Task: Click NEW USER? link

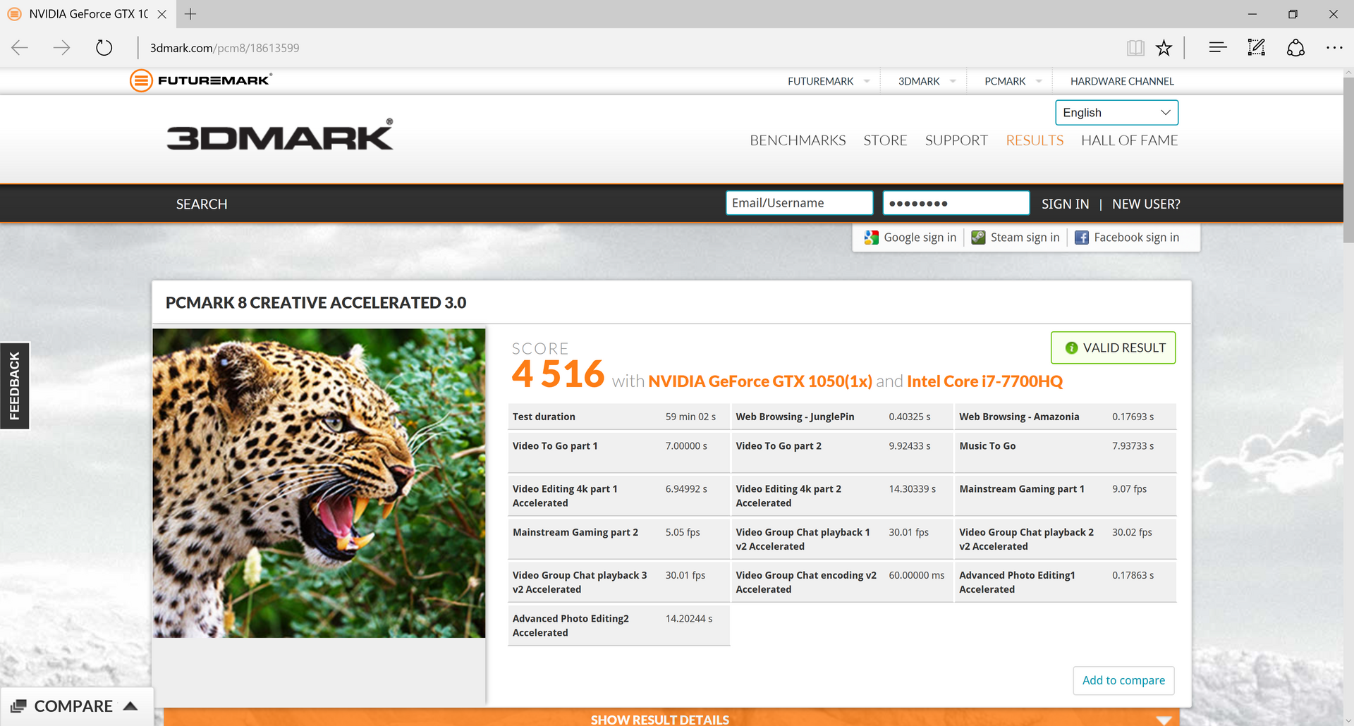Action: pyautogui.click(x=1146, y=204)
